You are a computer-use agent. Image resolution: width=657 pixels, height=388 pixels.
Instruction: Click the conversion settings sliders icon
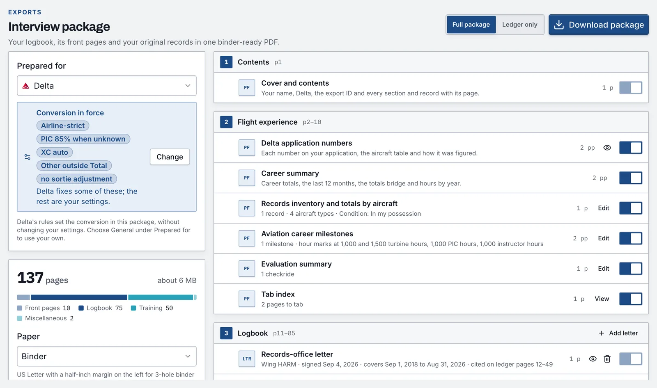(28, 157)
